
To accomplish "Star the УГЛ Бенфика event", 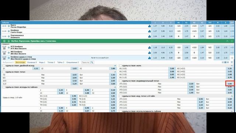I will (9, 48).
